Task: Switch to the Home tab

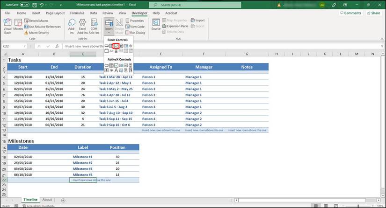Action: tap(22, 13)
